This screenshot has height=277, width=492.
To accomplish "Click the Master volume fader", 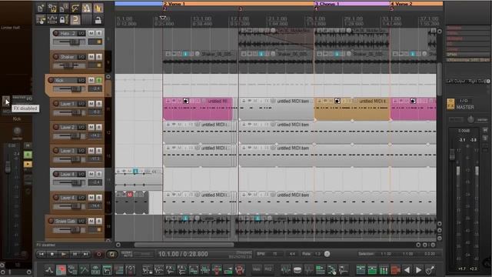I will coord(452,155).
